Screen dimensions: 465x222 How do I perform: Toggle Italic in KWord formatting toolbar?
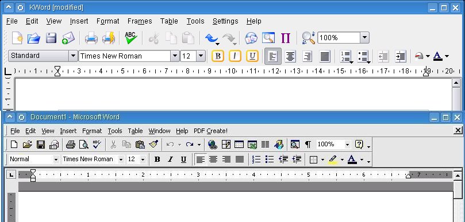(x=235, y=56)
